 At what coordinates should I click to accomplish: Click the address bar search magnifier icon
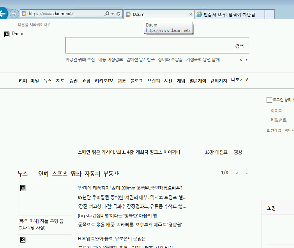(x=107, y=14)
